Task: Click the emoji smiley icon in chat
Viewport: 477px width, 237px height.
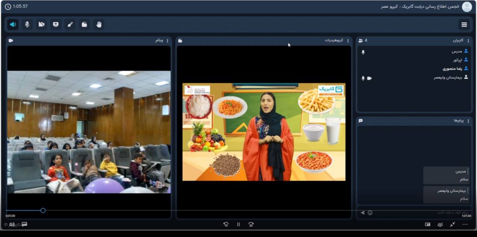Action: tap(370, 213)
